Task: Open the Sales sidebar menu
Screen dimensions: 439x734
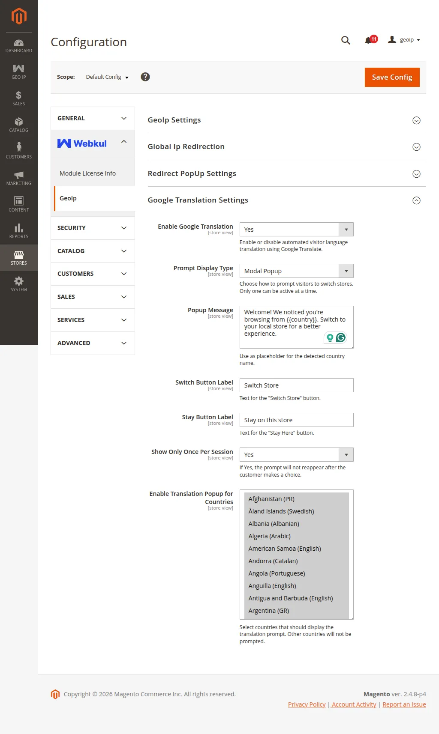Action: coord(19,98)
